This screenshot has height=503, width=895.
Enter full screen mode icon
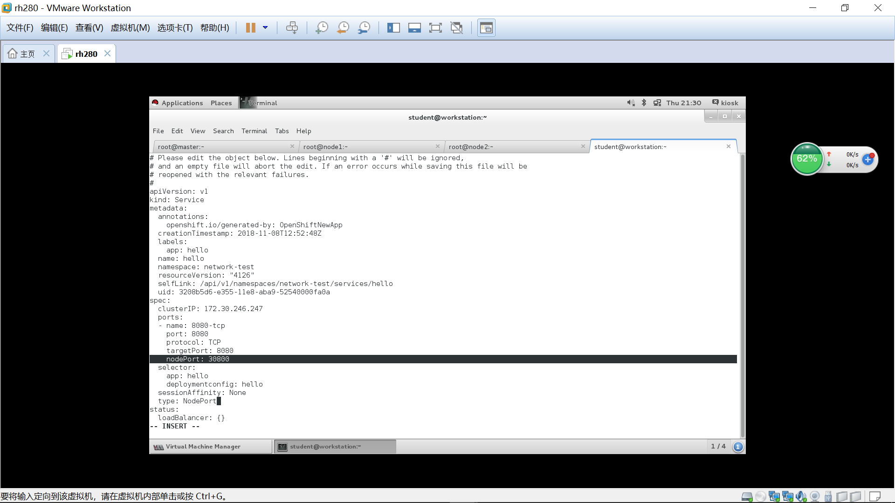435,28
